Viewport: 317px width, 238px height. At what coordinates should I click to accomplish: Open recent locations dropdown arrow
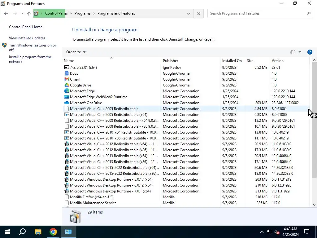(22, 13)
